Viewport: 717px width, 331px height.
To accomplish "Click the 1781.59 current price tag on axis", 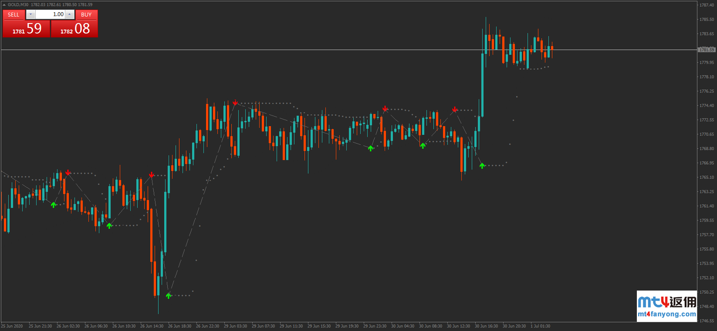I will coord(707,50).
